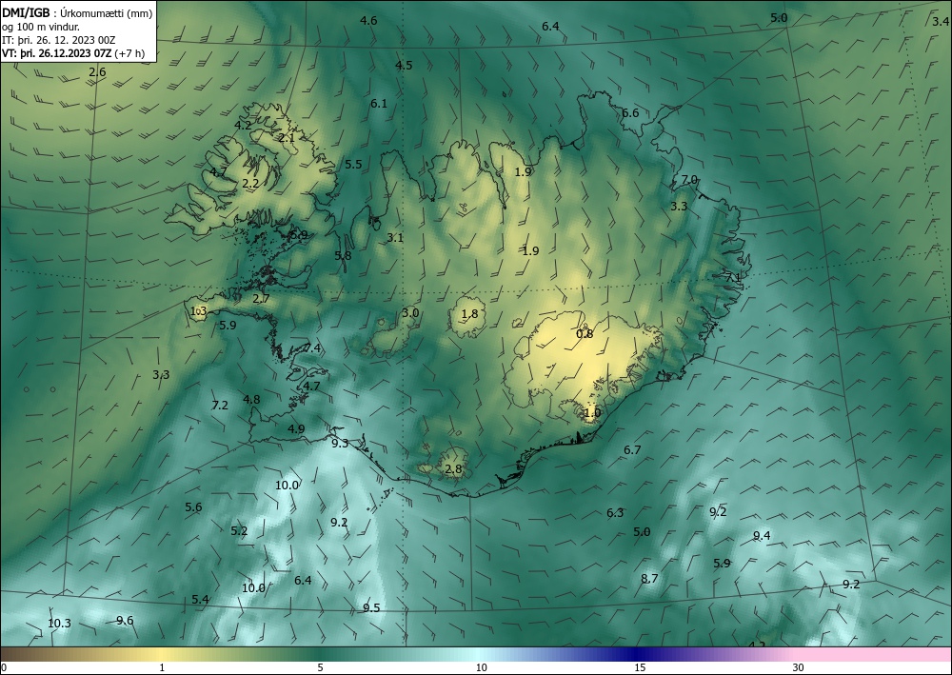Click the value '9.3' on the map
Screen dimensions: 952x675
pos(340,443)
